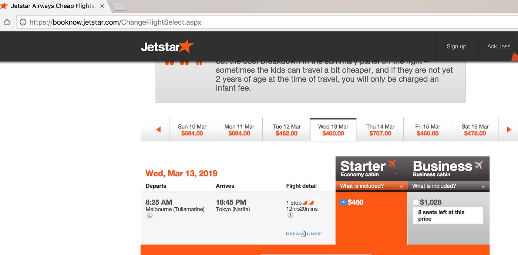Screen dimensions: 518x255
Task: Click the site info icon in address bar
Action: [23, 22]
